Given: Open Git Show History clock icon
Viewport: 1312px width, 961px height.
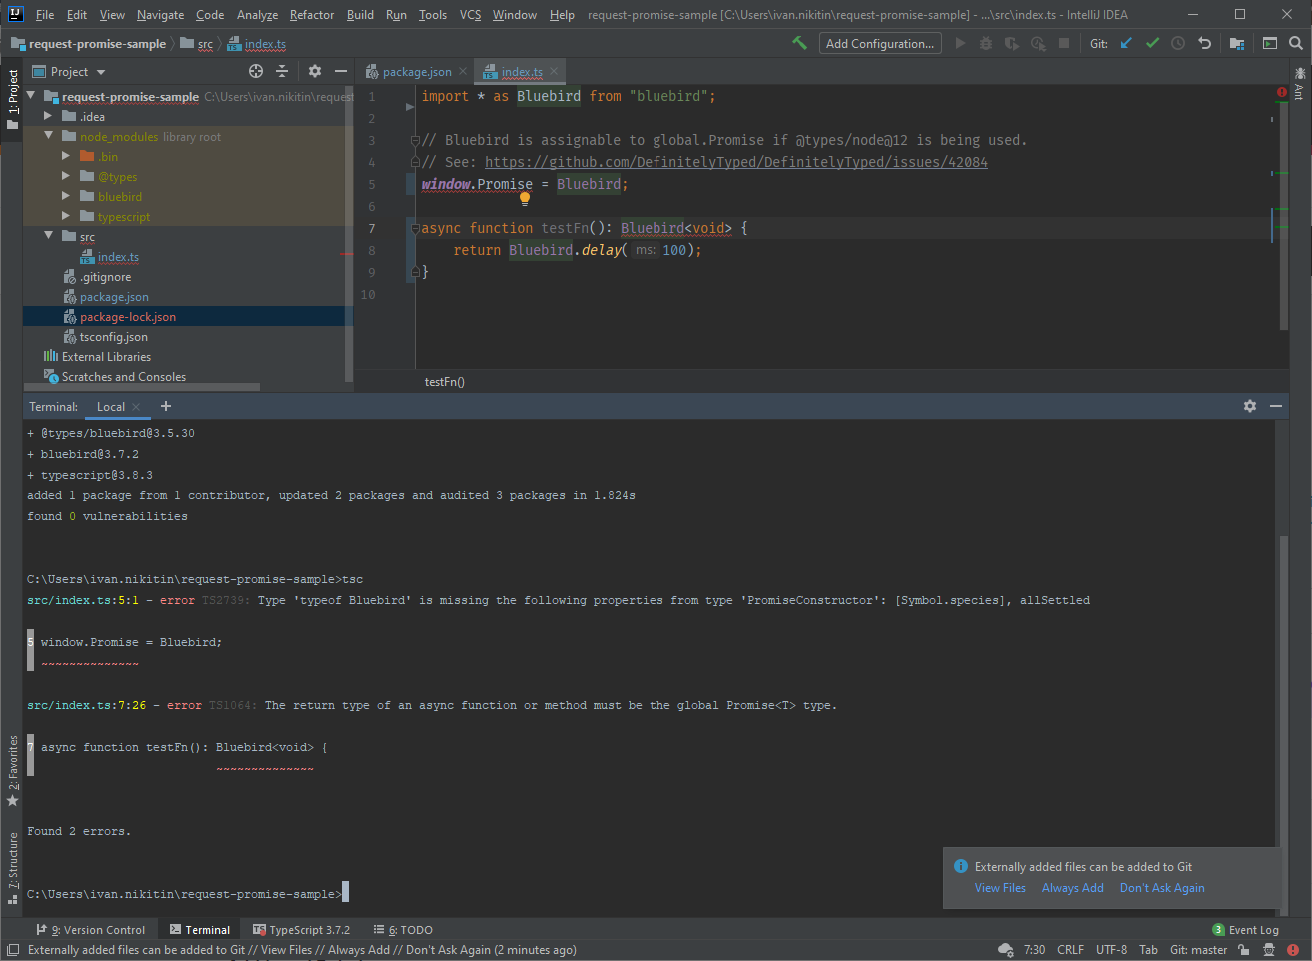Looking at the screenshot, I should [1178, 43].
